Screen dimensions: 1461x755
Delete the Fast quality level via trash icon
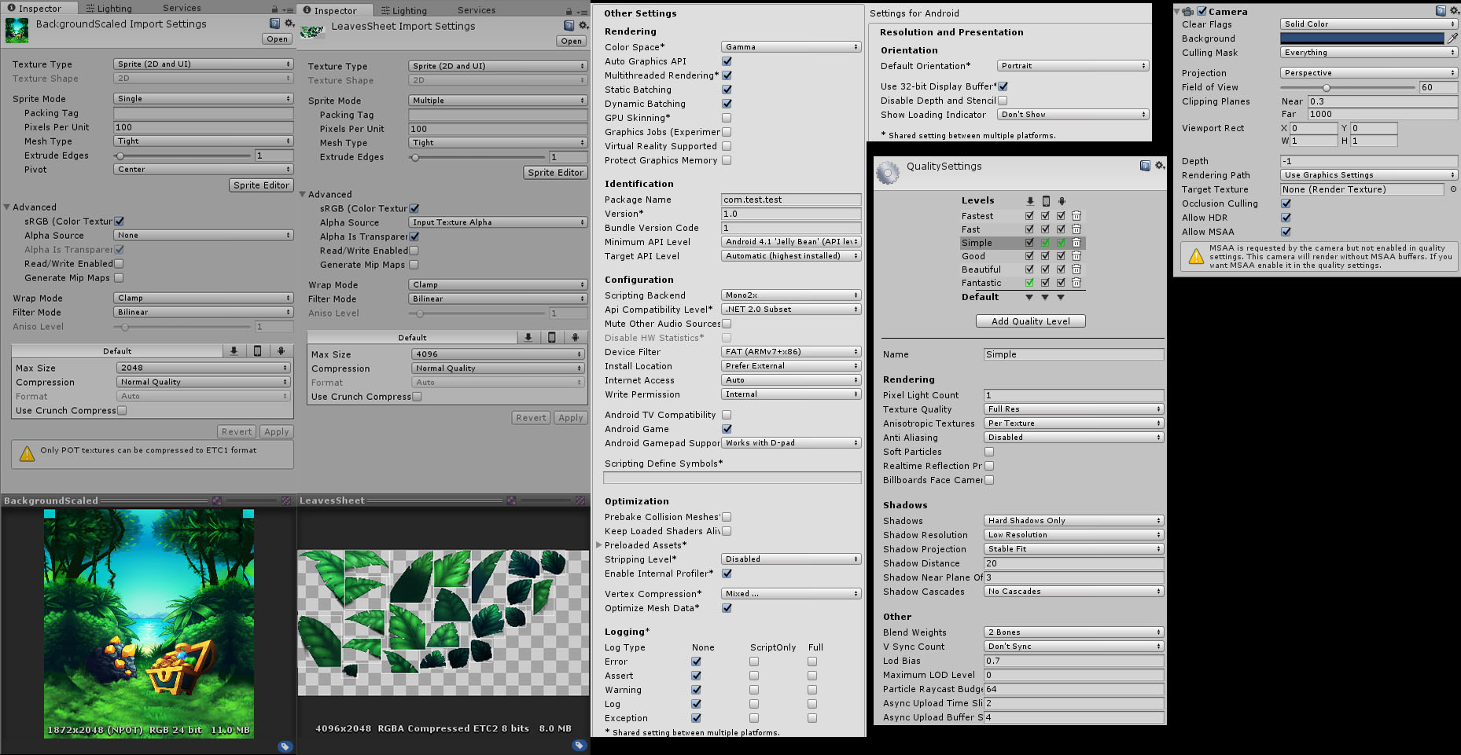click(x=1076, y=229)
